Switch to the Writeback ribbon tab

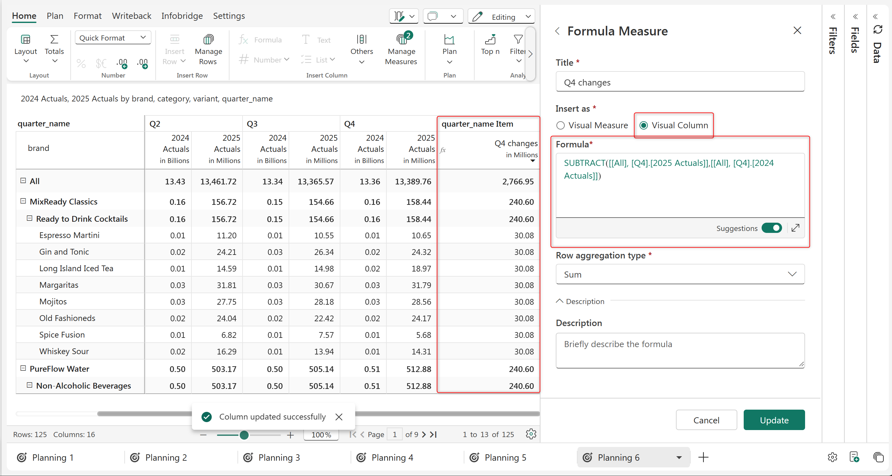click(131, 16)
